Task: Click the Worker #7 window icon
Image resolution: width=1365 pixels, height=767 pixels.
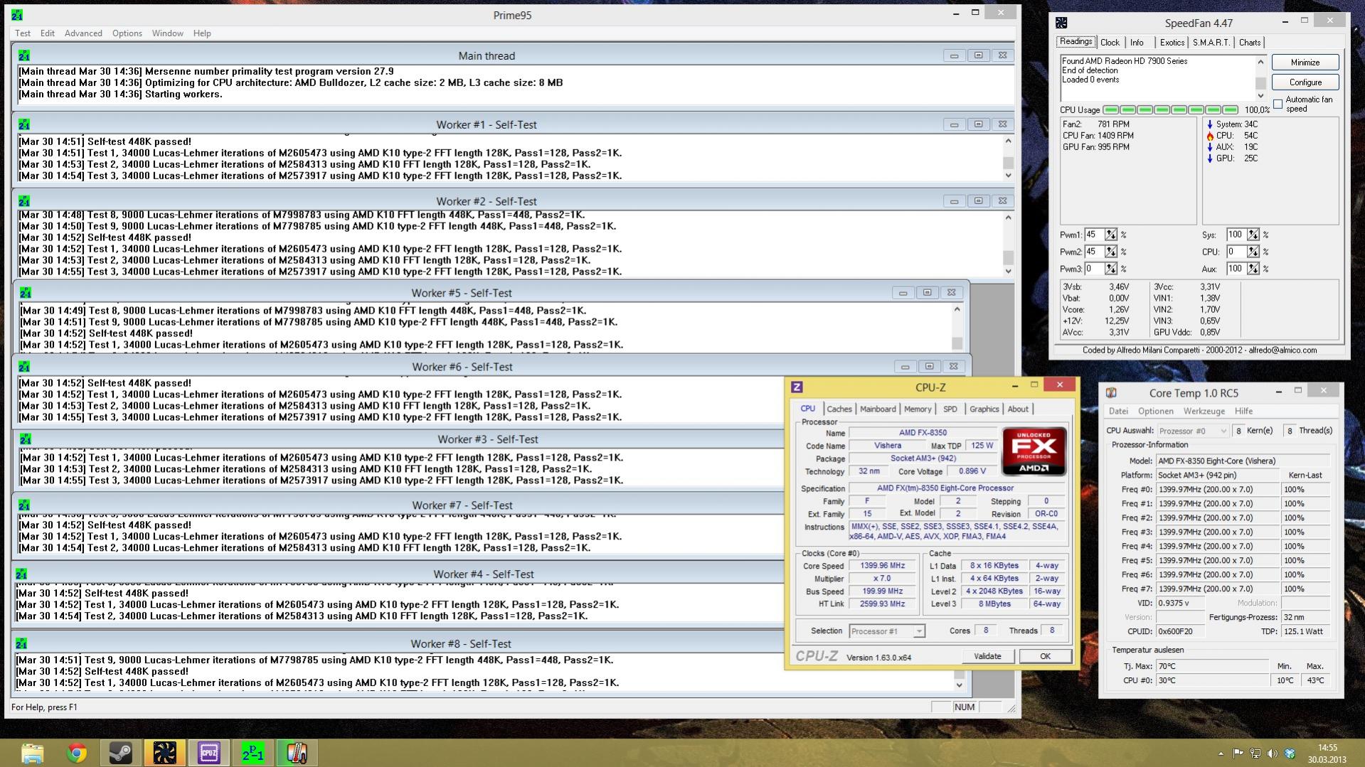Action: point(24,505)
